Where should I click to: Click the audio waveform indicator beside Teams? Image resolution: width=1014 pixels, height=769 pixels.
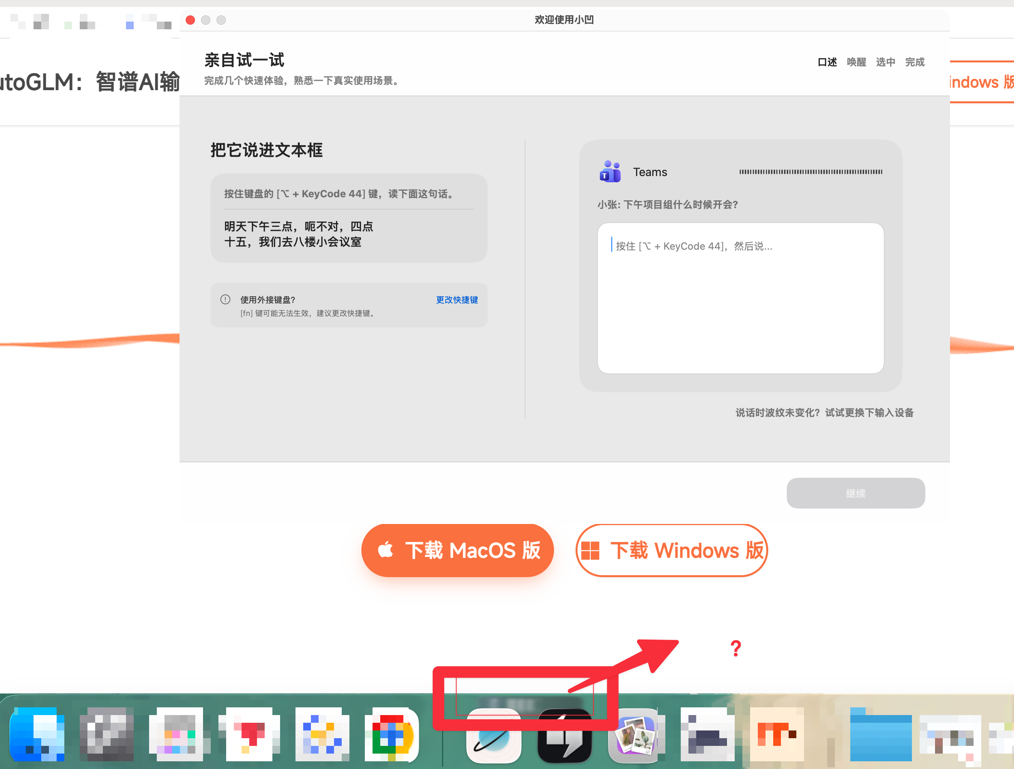(811, 172)
